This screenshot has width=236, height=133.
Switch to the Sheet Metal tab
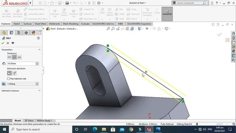[40, 24]
